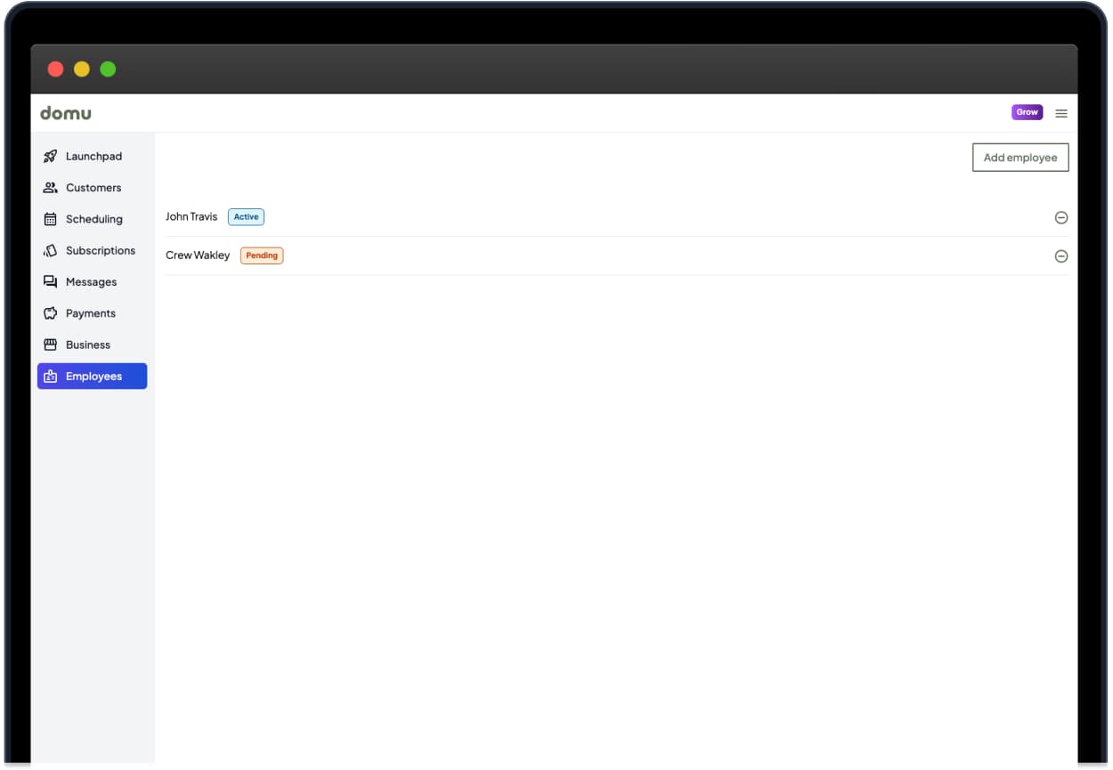Click the Employees briefcase icon
The width and height of the screenshot is (1113, 770).
52,376
